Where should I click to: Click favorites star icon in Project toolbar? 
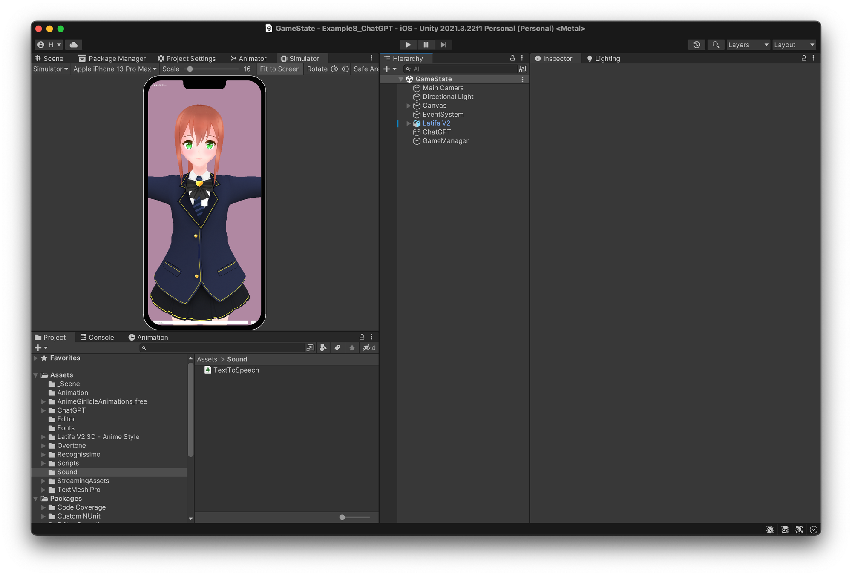coord(352,348)
